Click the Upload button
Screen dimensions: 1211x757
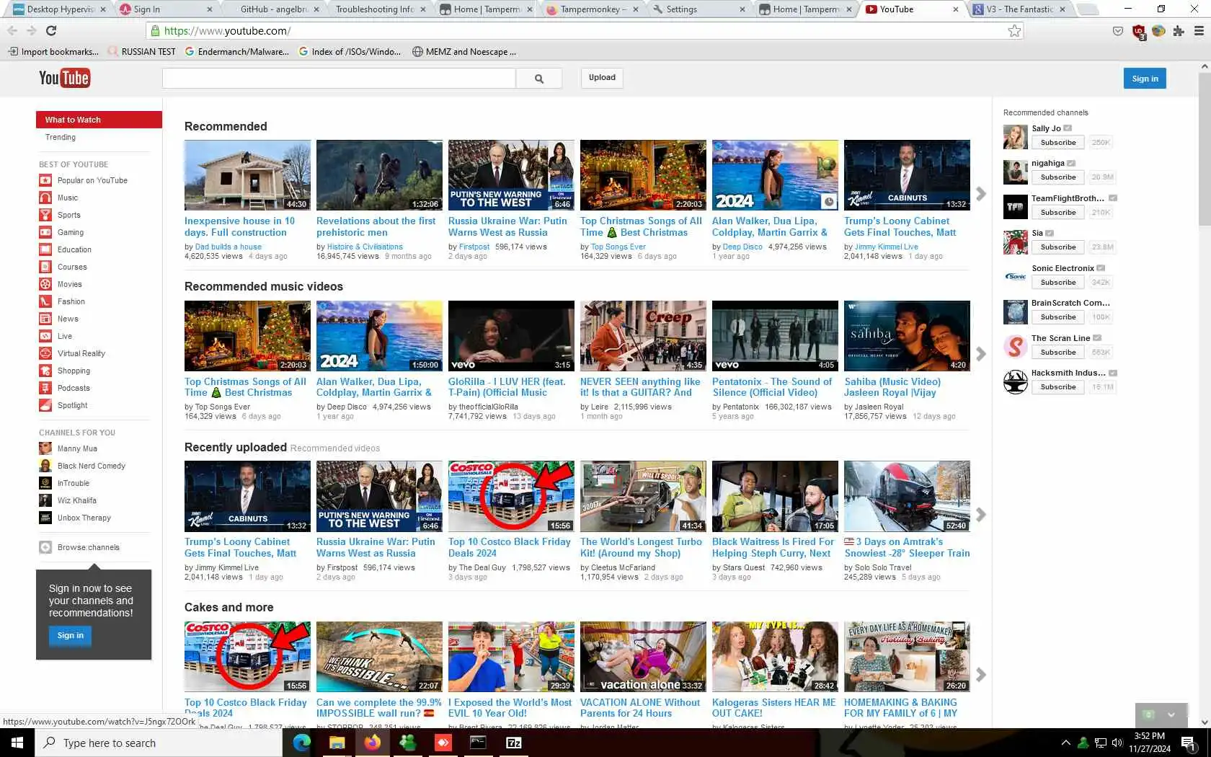point(602,78)
